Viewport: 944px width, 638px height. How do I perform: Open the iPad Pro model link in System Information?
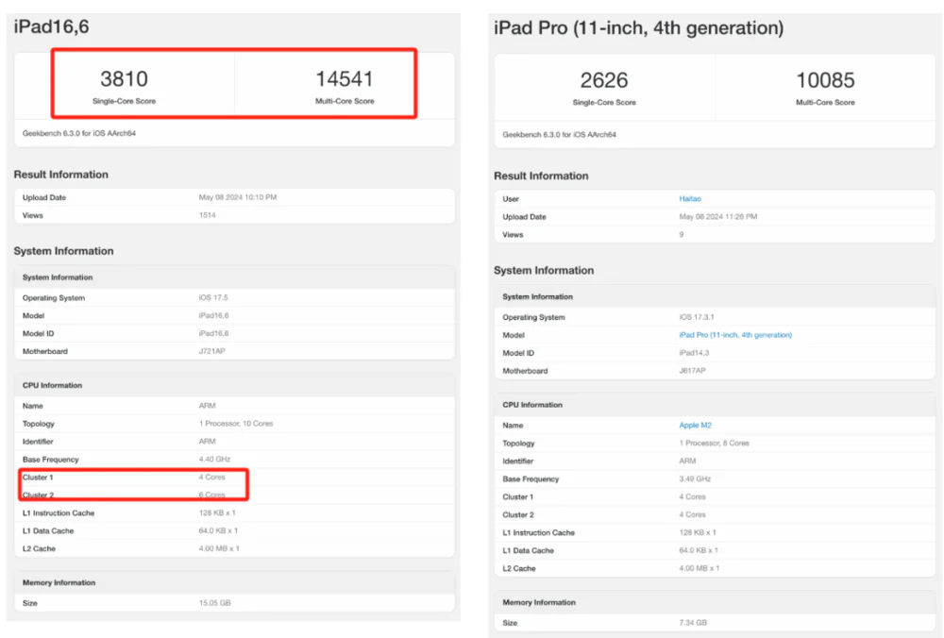pos(735,335)
